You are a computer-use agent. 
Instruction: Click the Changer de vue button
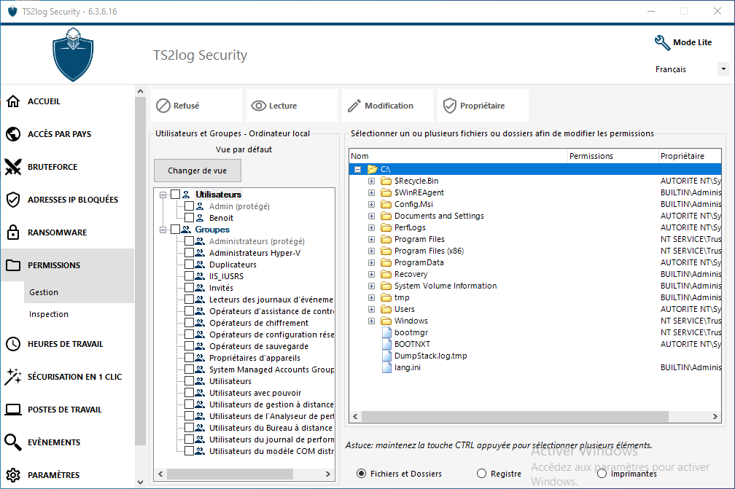point(198,171)
